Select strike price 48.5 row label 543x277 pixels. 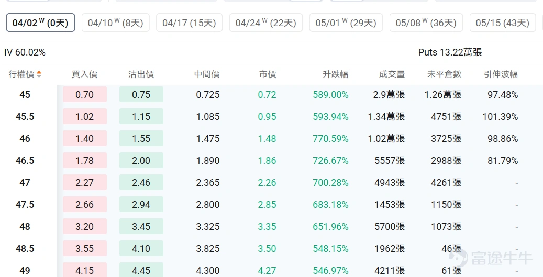[25, 248]
